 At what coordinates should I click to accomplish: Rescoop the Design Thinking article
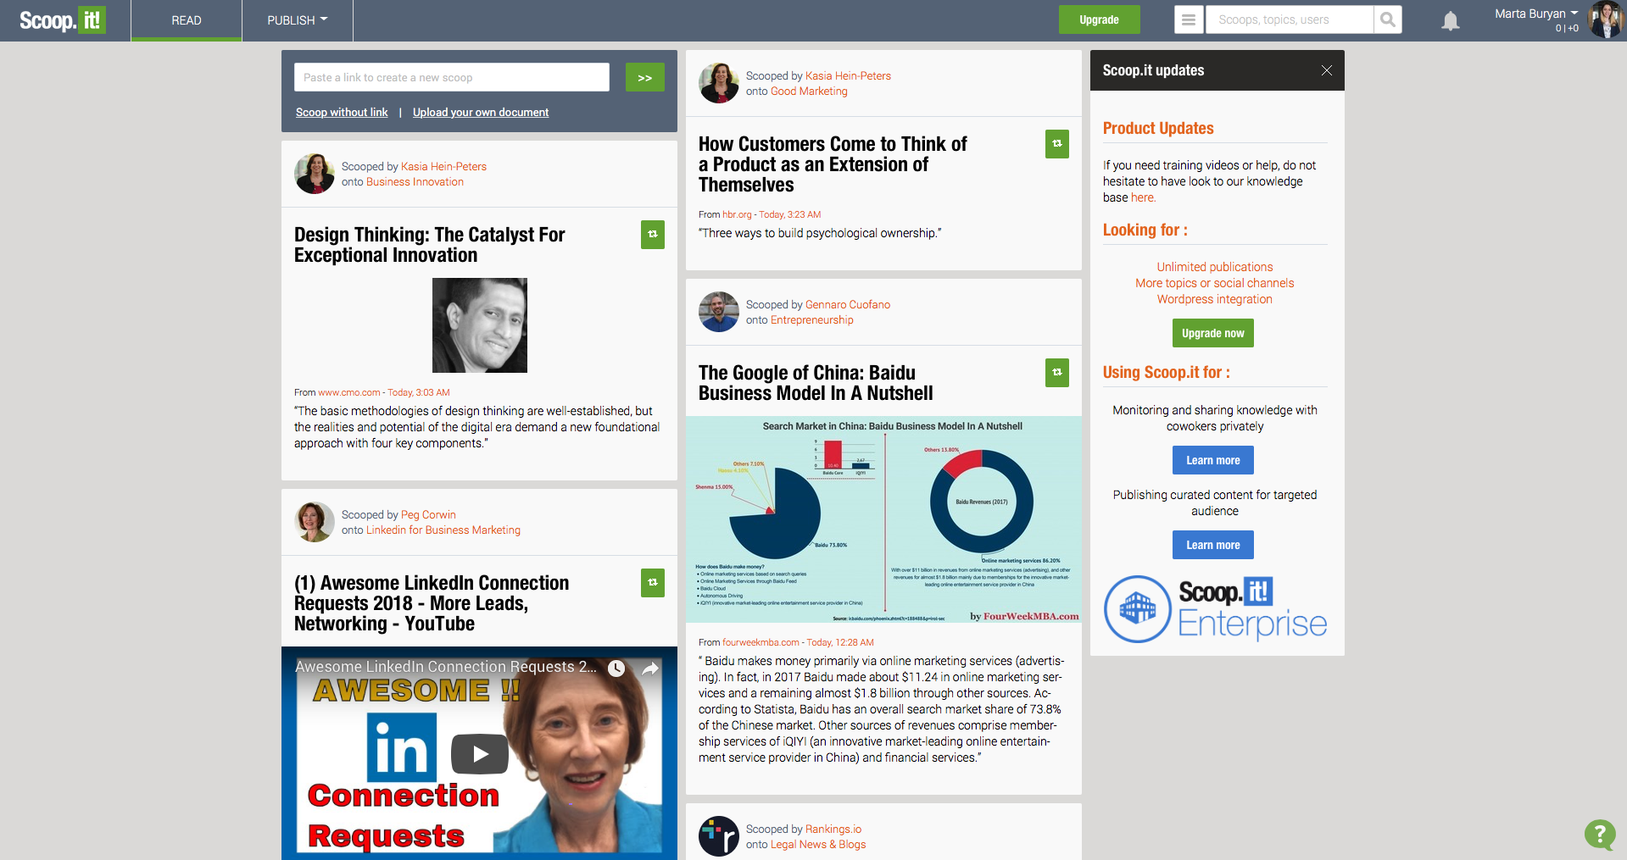pos(653,235)
